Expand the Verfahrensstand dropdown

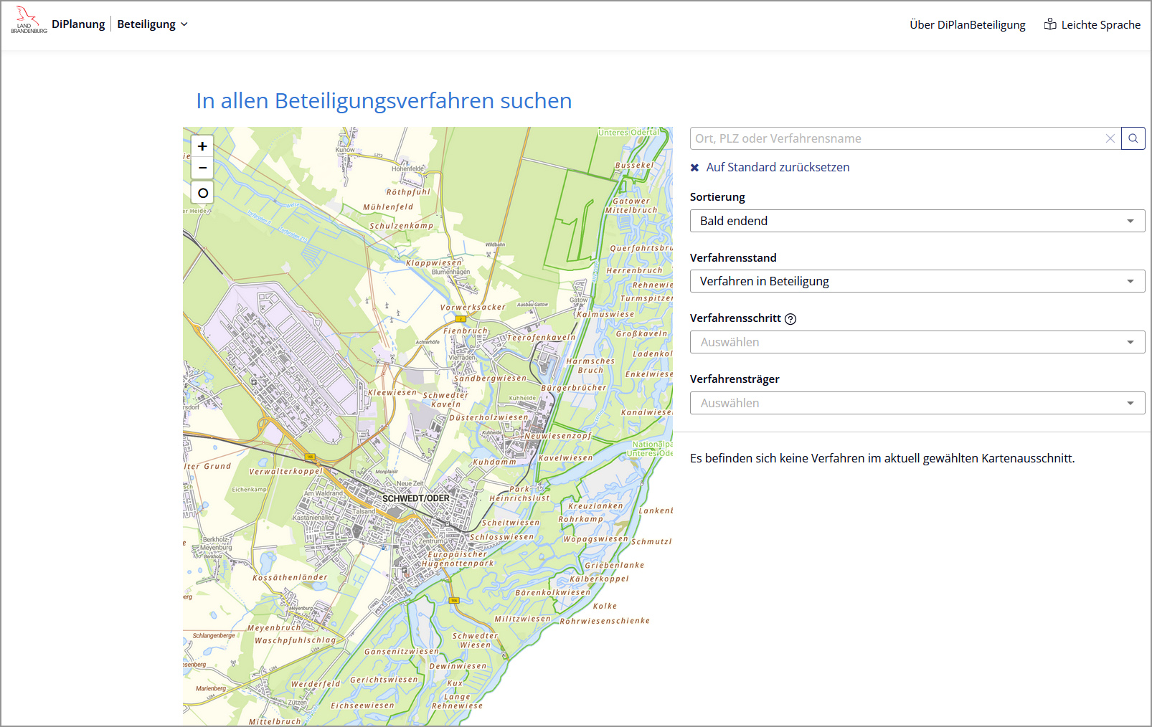pyautogui.click(x=917, y=281)
